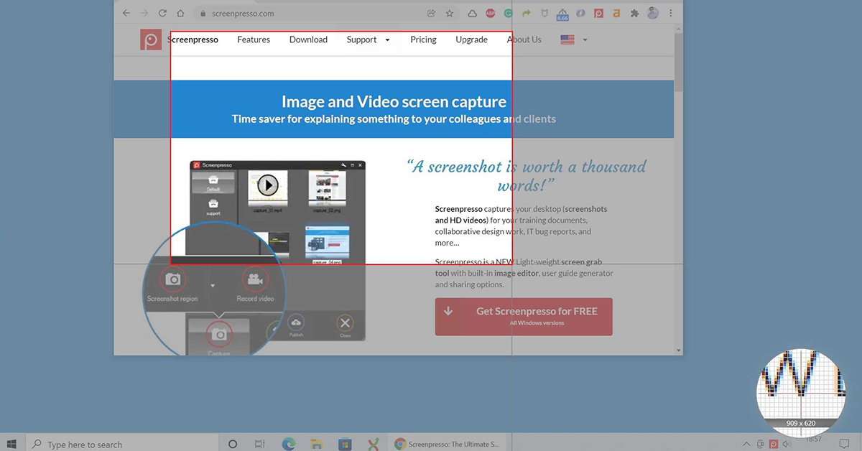Click the page vertical scrollbar
Screen dimensions: 862x451
coord(679,190)
